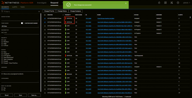
Task: Open incident INC-5648 link
Action: [88, 93]
